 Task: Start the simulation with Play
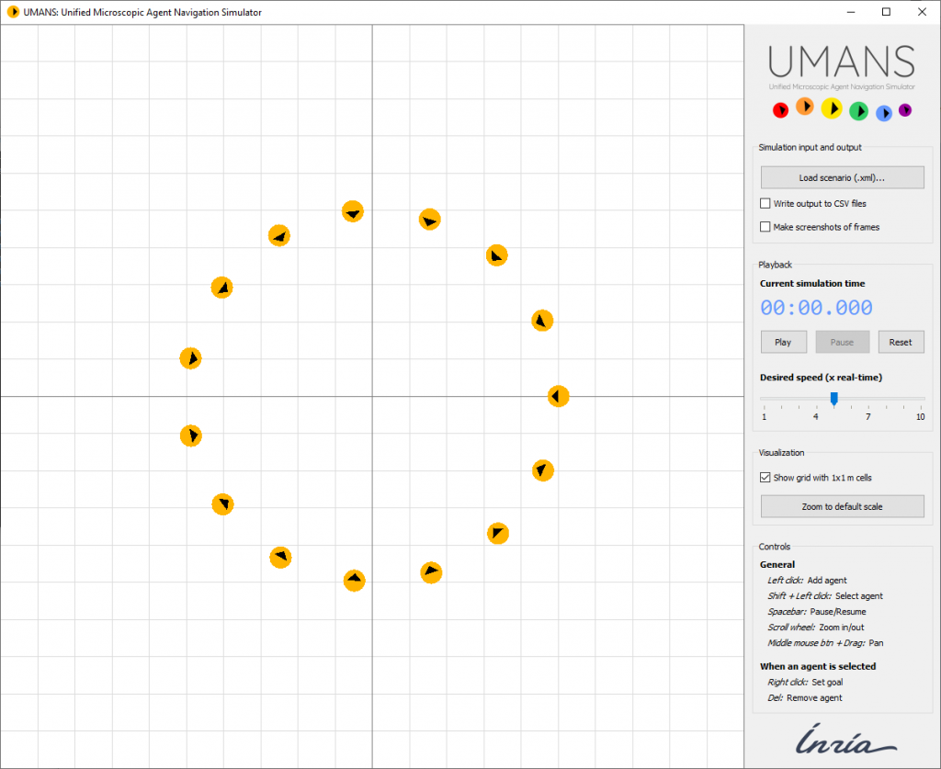coord(783,342)
